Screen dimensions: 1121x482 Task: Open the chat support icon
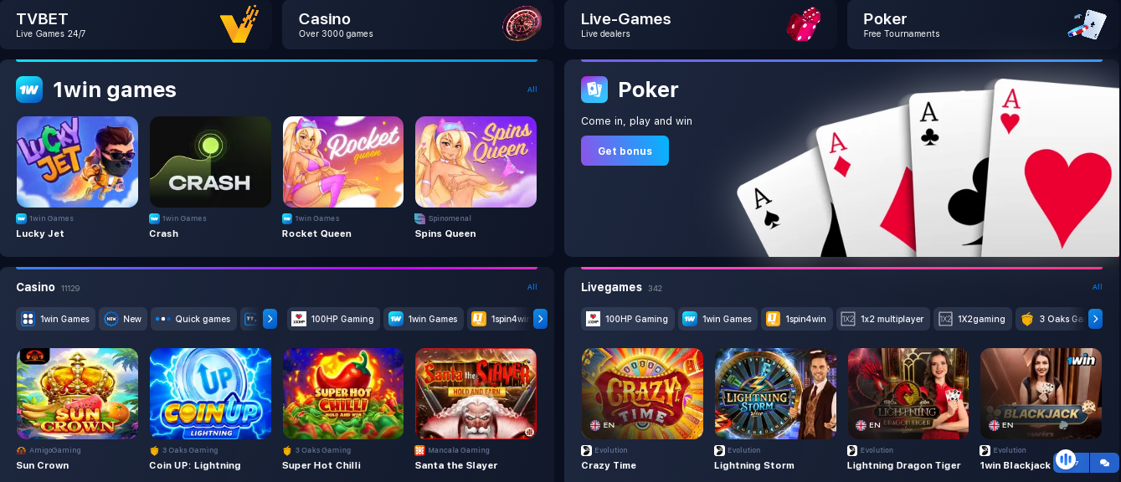(1104, 463)
